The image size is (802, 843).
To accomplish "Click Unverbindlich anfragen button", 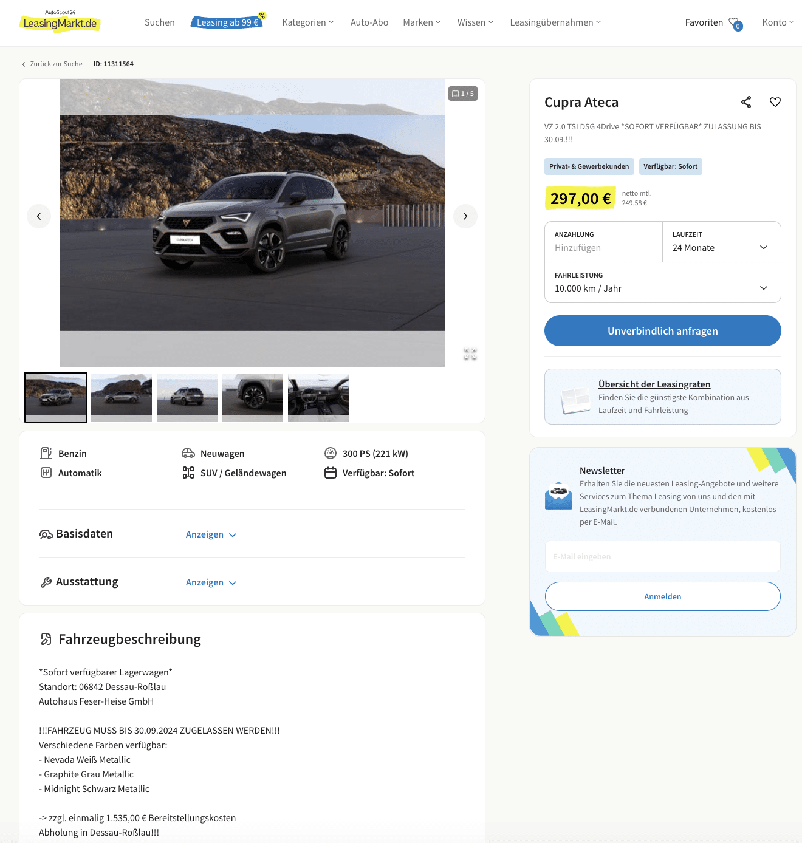I will point(663,331).
